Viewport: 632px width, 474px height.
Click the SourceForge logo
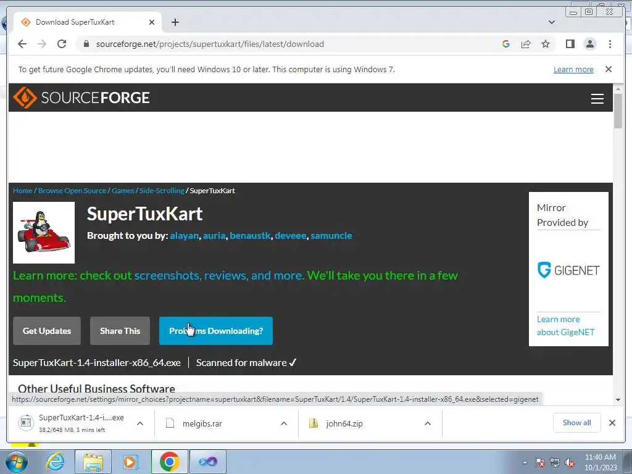pyautogui.click(x=81, y=98)
